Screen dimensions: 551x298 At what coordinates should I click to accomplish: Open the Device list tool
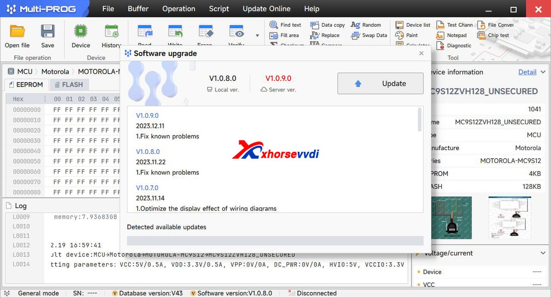point(413,25)
